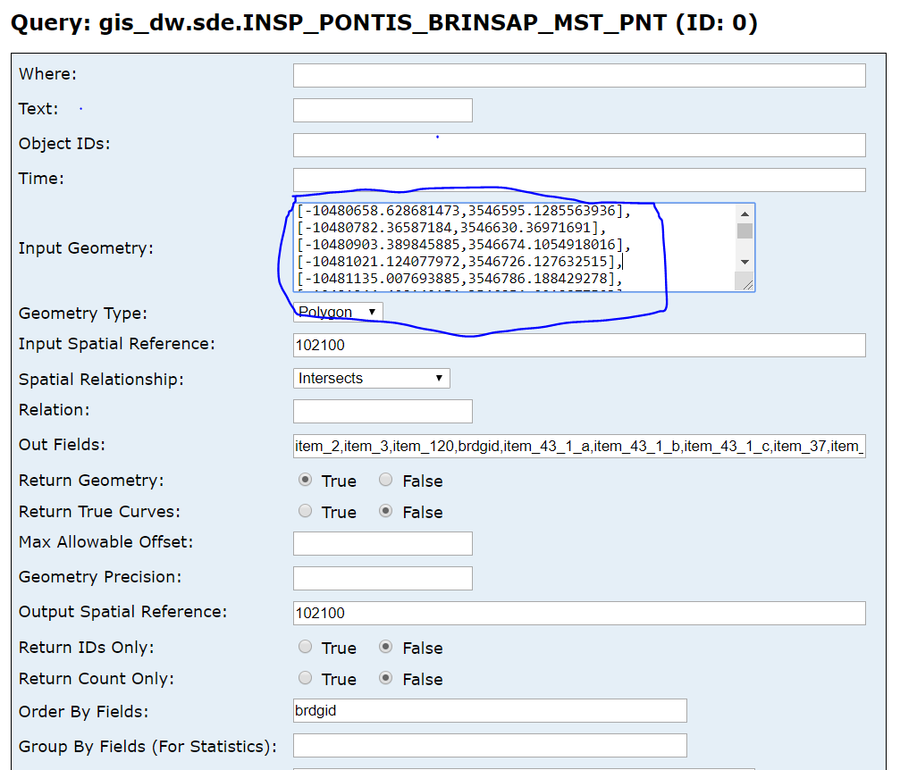Click the Order By Fields label
917x770 pixels.
click(84, 712)
